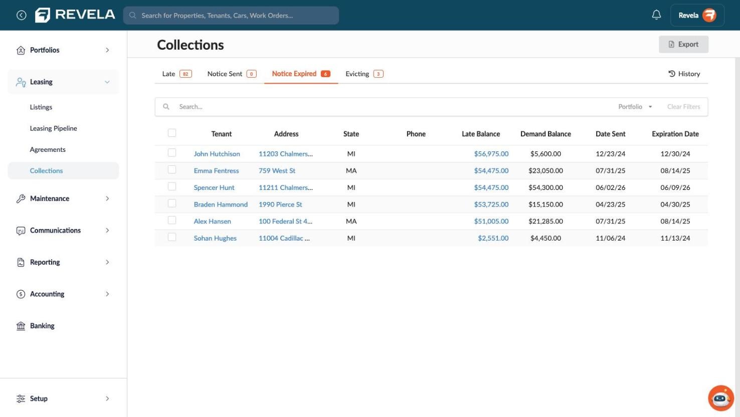This screenshot has width=740, height=417.
Task: Click the Setup sliders icon
Action: [x=21, y=398]
